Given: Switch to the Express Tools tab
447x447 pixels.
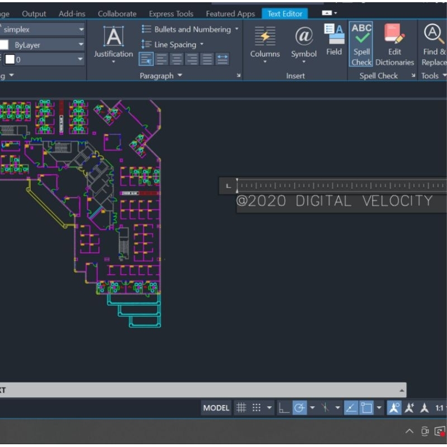Looking at the screenshot, I should [x=171, y=13].
